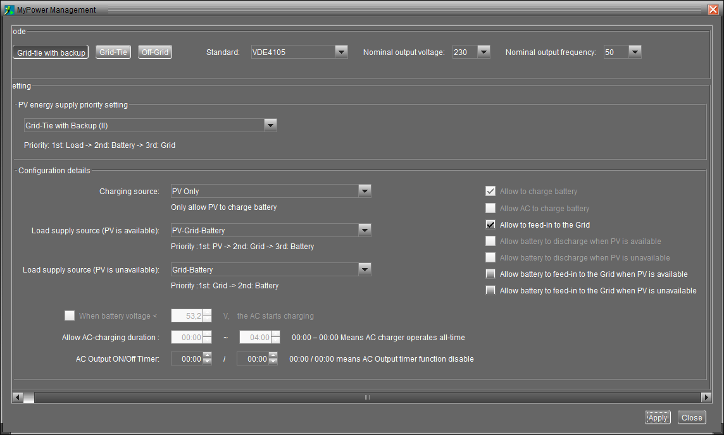Screen dimensions: 724x435
Task: Increase battery voltage with up stepper
Action: pyautogui.click(x=208, y=312)
